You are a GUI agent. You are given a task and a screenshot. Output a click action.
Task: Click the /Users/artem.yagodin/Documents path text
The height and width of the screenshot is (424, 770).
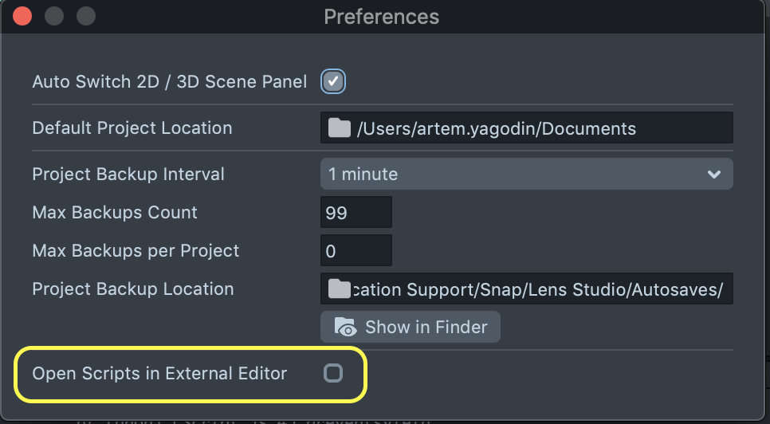(497, 128)
